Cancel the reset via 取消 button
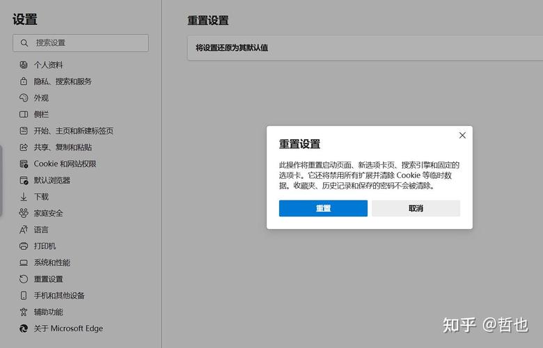This screenshot has width=543, height=348. pos(416,208)
